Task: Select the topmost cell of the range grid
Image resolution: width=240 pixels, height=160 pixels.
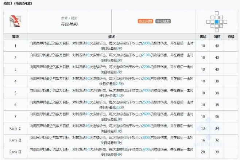Action: pyautogui.click(x=216, y=13)
